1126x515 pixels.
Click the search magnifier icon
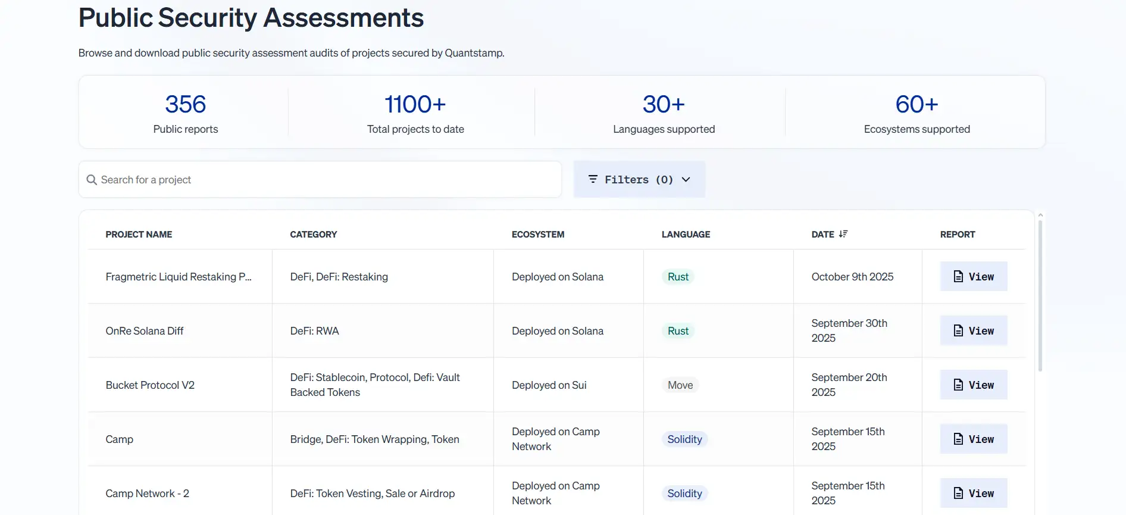[92, 180]
